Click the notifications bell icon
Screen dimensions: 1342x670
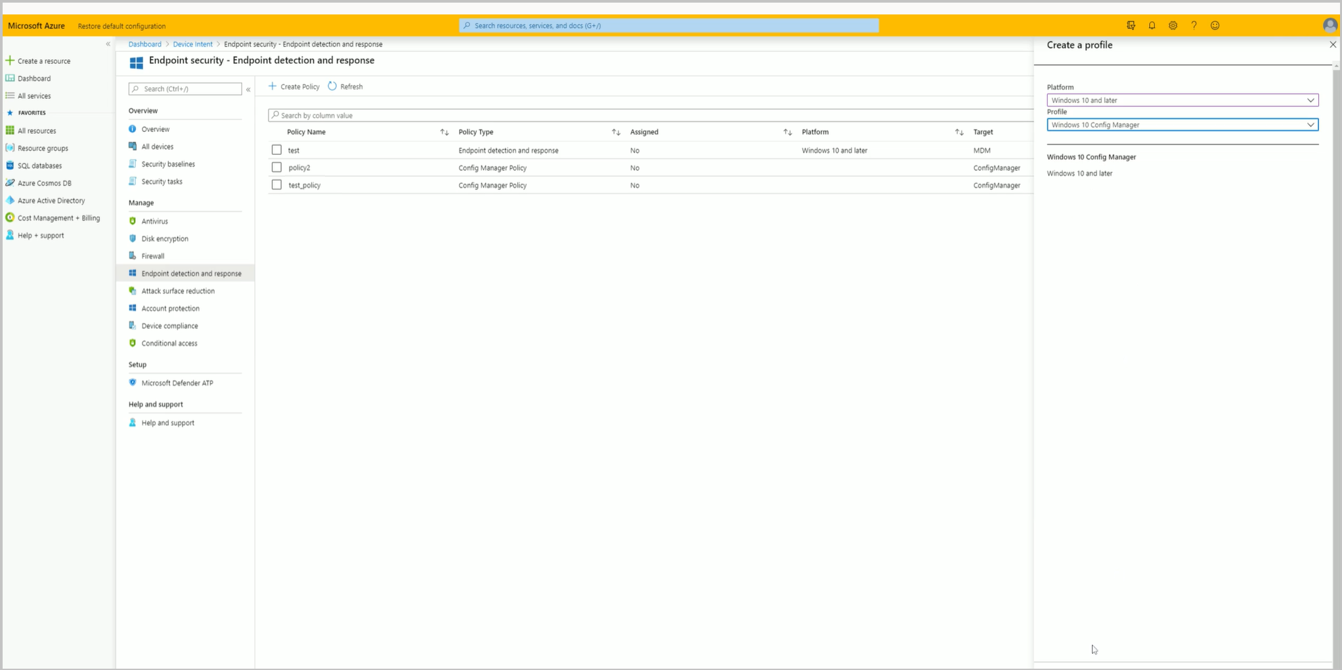(x=1151, y=25)
